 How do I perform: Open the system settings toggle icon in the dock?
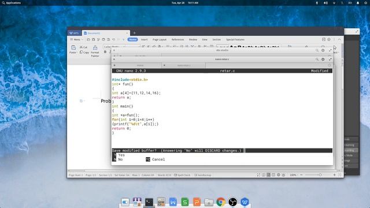pos(125,202)
